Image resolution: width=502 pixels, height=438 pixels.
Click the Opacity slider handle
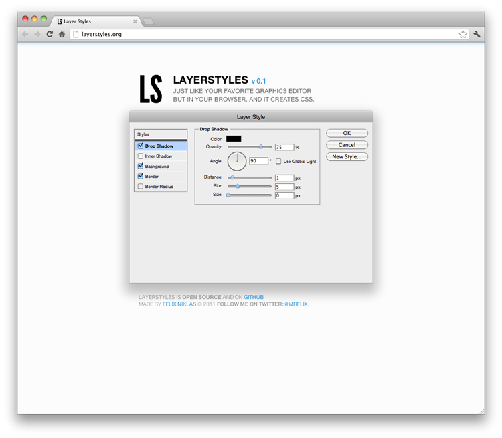click(261, 146)
